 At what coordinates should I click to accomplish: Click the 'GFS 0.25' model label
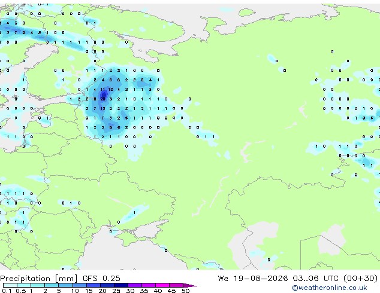click(x=101, y=279)
